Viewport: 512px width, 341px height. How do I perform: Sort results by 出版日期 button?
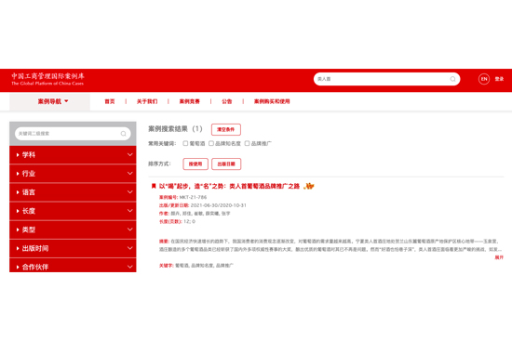point(226,164)
